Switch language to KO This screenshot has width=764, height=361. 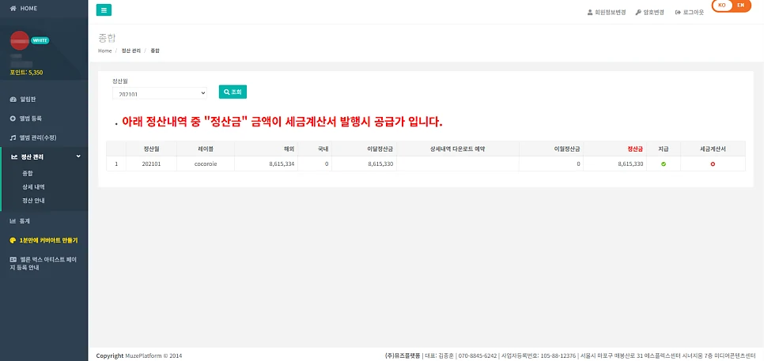722,6
